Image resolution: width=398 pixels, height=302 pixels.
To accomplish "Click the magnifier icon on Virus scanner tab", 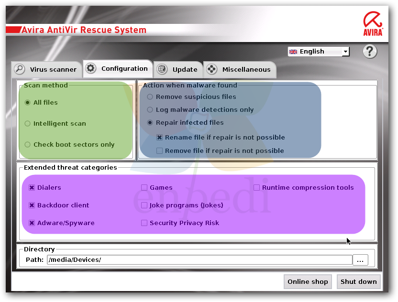I will [x=20, y=69].
